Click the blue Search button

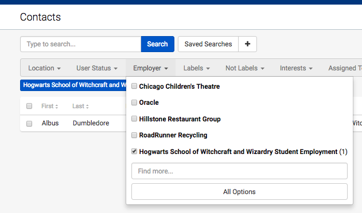(157, 44)
